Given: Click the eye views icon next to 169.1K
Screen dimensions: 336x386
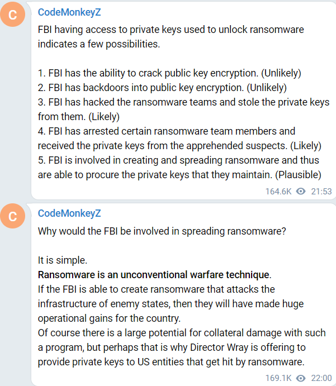Looking at the screenshot, I should (x=301, y=378).
